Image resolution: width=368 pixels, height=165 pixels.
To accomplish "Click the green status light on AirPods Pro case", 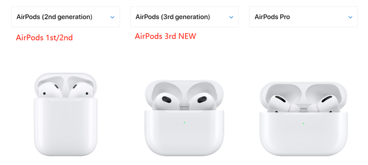I will point(304,123).
